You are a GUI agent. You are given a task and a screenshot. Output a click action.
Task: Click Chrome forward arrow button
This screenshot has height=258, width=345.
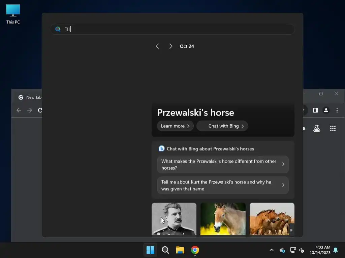point(30,110)
